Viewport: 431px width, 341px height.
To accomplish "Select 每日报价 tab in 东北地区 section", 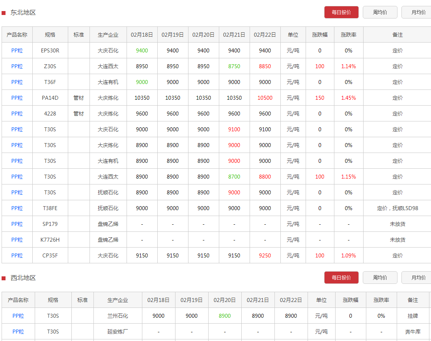I will pyautogui.click(x=341, y=12).
